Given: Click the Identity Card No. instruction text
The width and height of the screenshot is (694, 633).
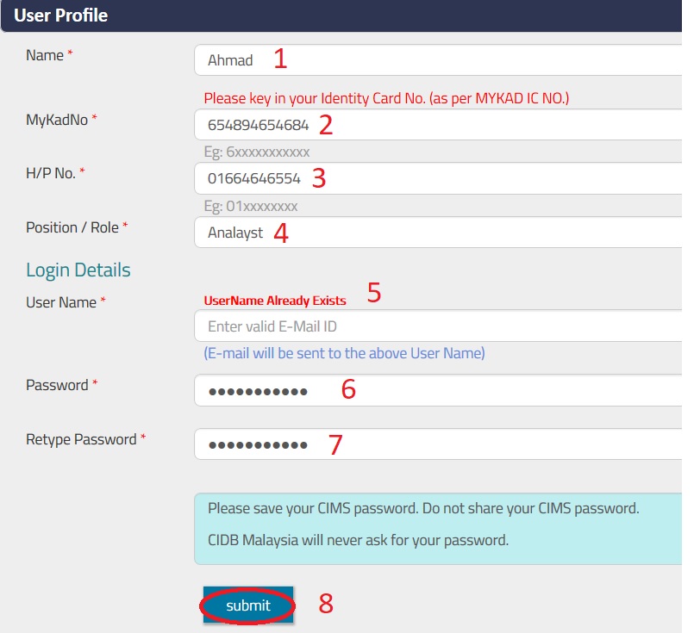Looking at the screenshot, I should pos(386,98).
